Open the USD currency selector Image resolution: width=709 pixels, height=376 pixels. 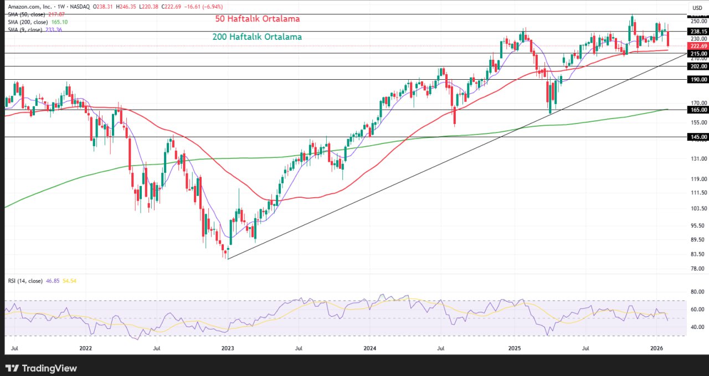click(x=697, y=8)
